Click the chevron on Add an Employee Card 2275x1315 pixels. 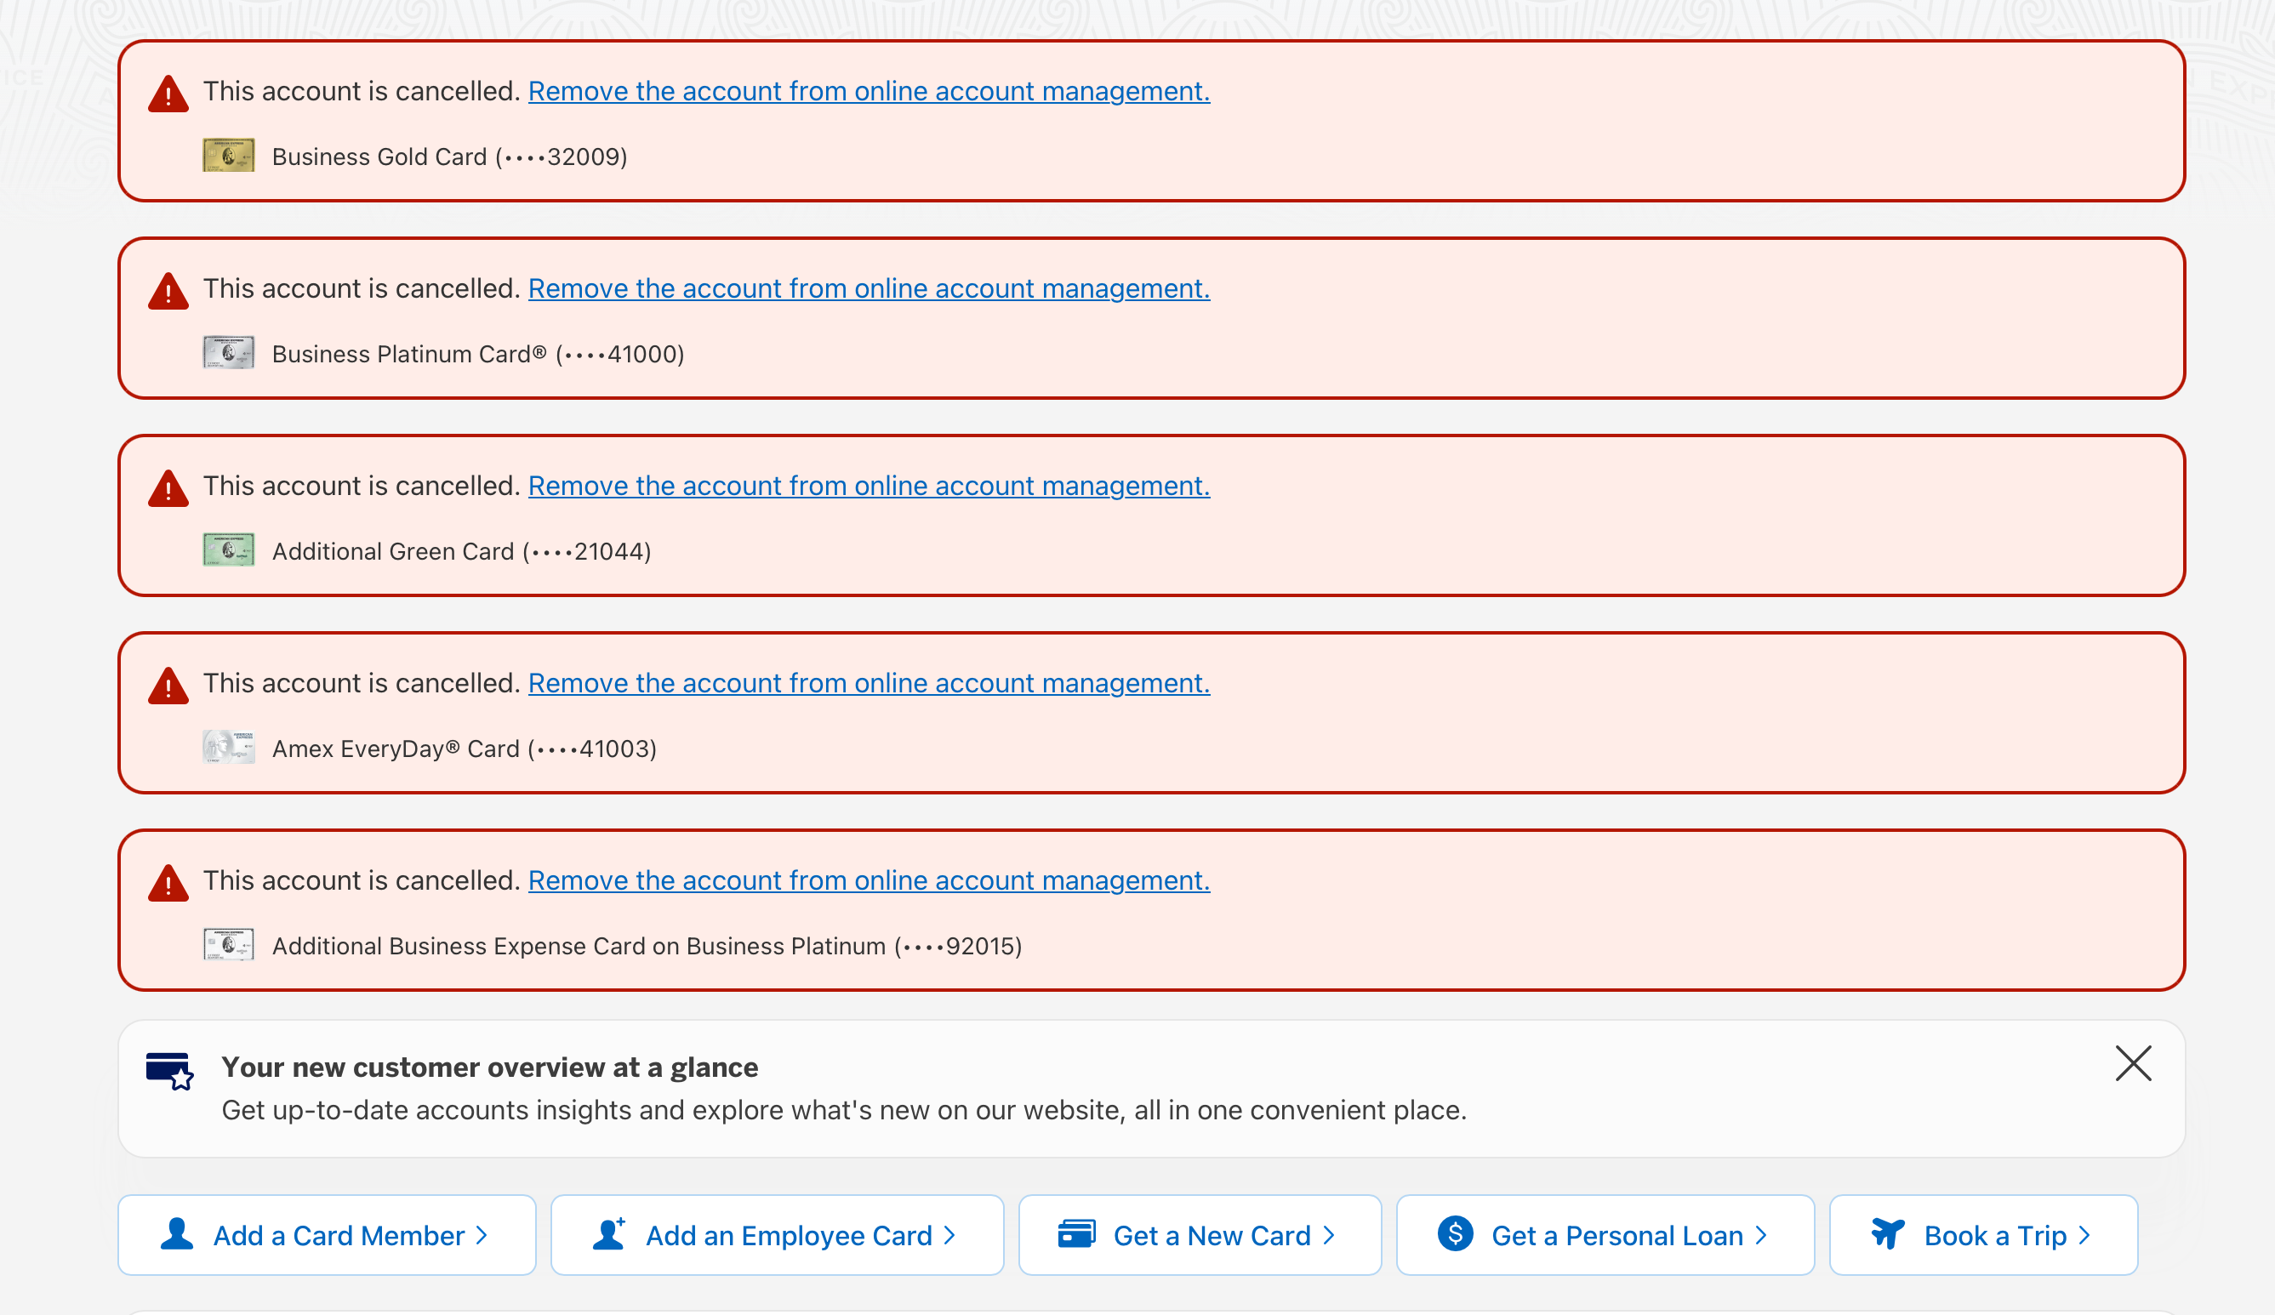(949, 1236)
